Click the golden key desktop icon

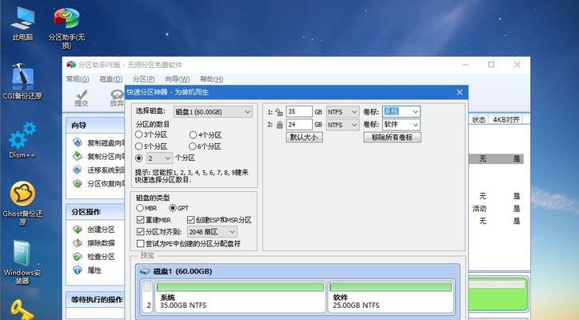tap(22, 310)
